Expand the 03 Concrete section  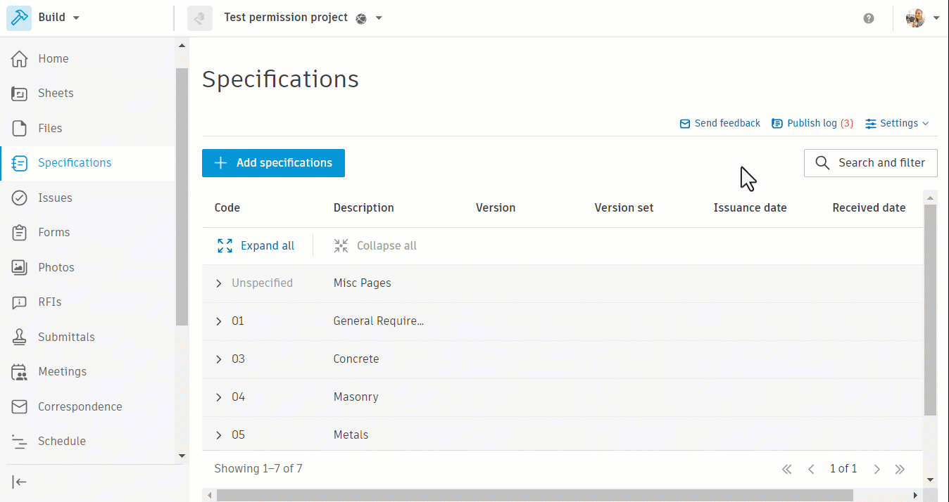219,359
